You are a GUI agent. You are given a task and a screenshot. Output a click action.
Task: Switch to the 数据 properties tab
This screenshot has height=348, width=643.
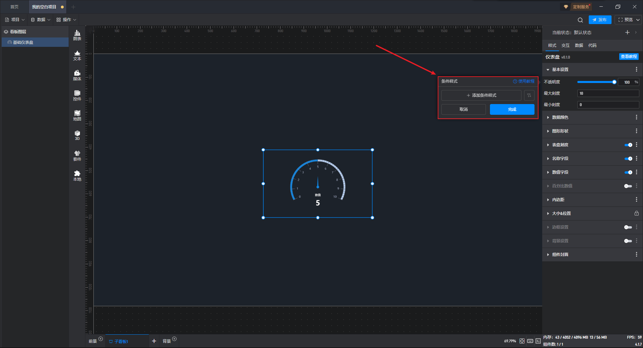[x=579, y=46]
